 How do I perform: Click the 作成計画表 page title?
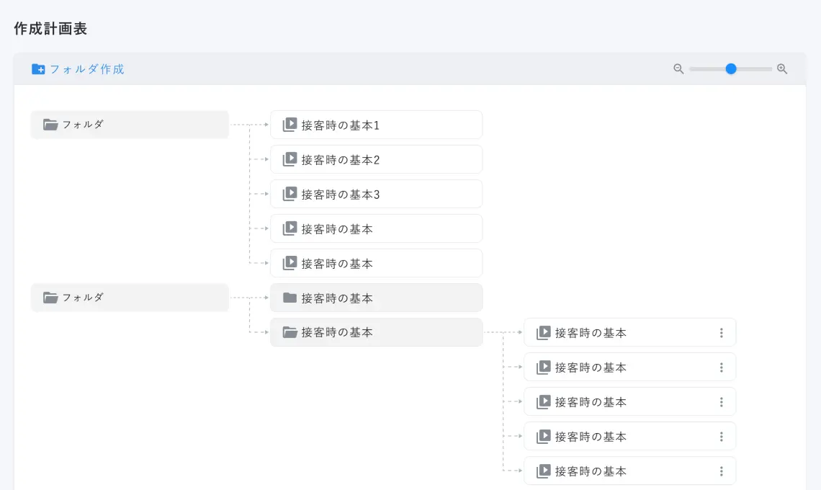point(50,28)
